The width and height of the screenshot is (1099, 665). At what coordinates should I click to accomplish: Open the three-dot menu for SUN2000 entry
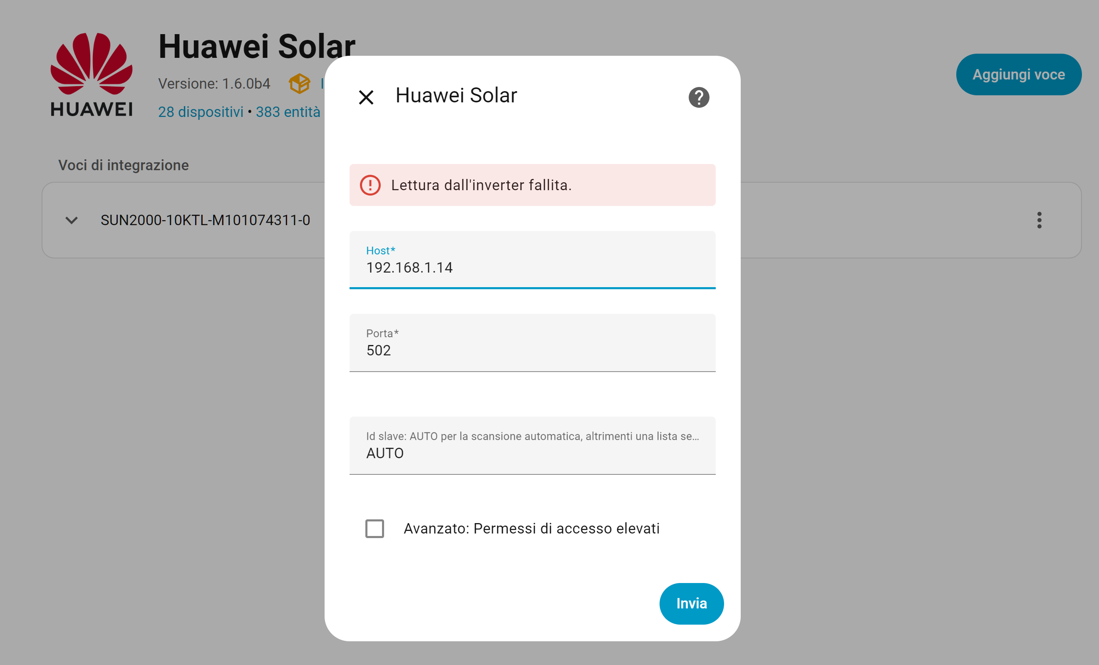tap(1039, 220)
